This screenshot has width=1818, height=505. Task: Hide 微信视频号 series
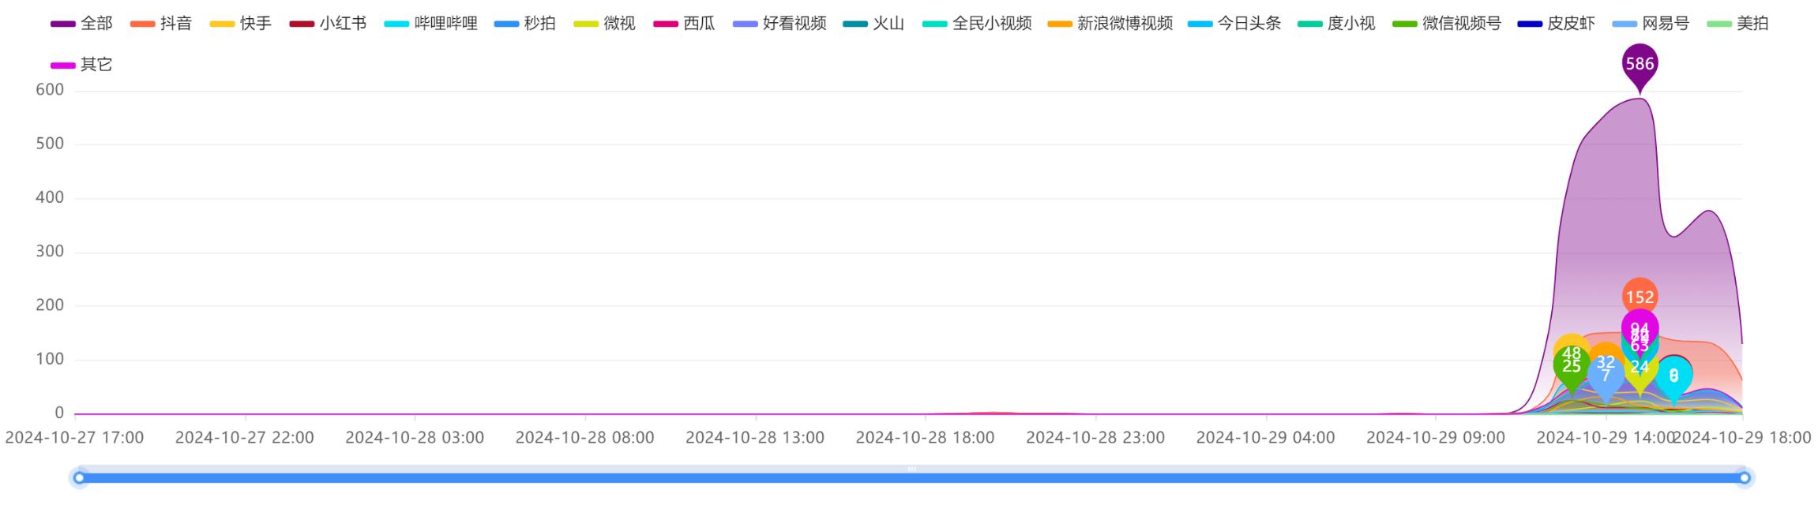[1447, 24]
